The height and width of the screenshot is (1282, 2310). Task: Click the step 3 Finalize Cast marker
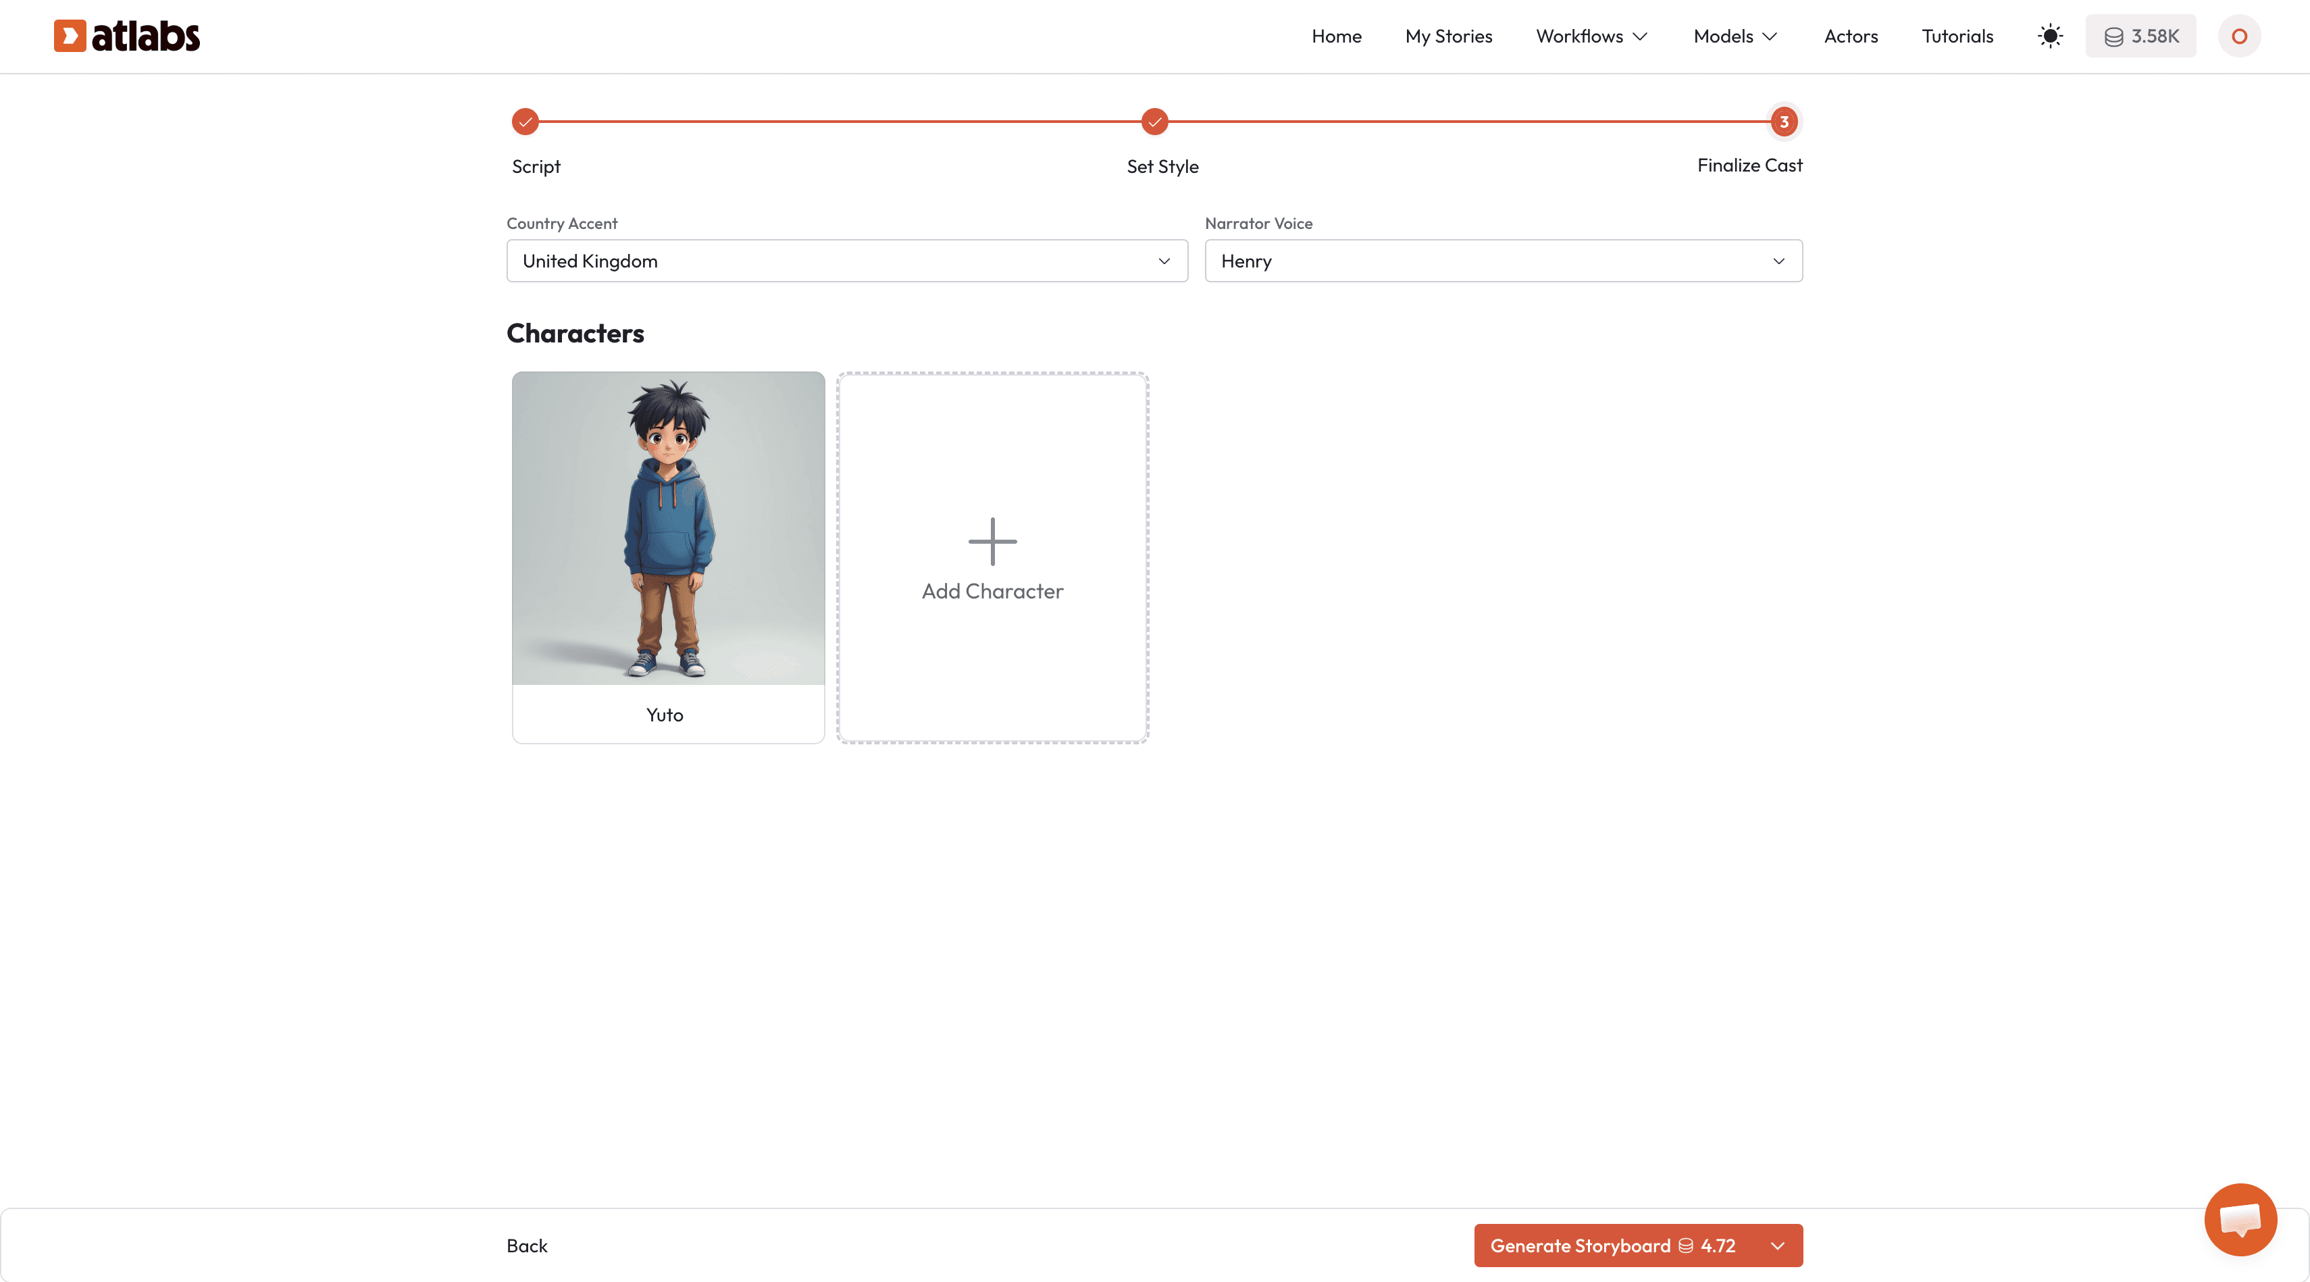click(x=1784, y=121)
